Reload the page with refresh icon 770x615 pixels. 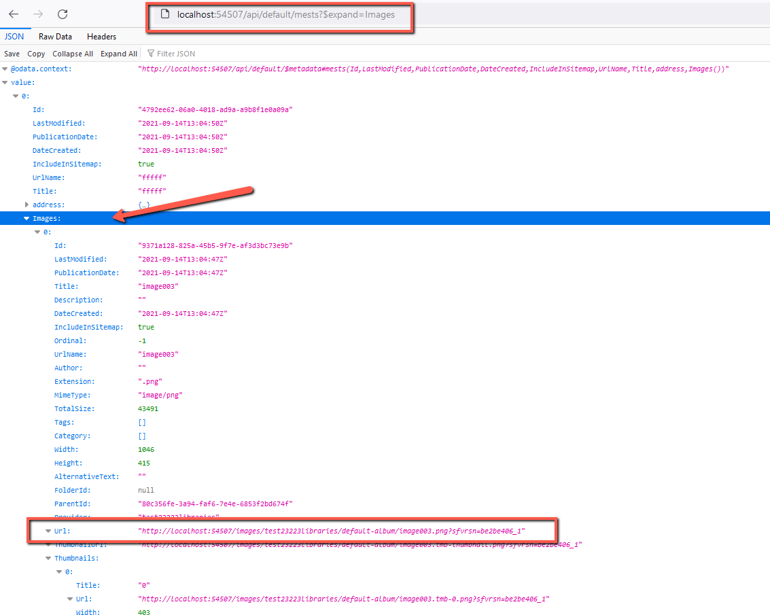coord(63,14)
